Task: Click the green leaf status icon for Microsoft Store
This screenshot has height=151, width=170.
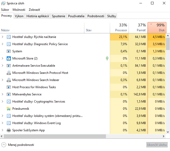Action: tap(107, 58)
